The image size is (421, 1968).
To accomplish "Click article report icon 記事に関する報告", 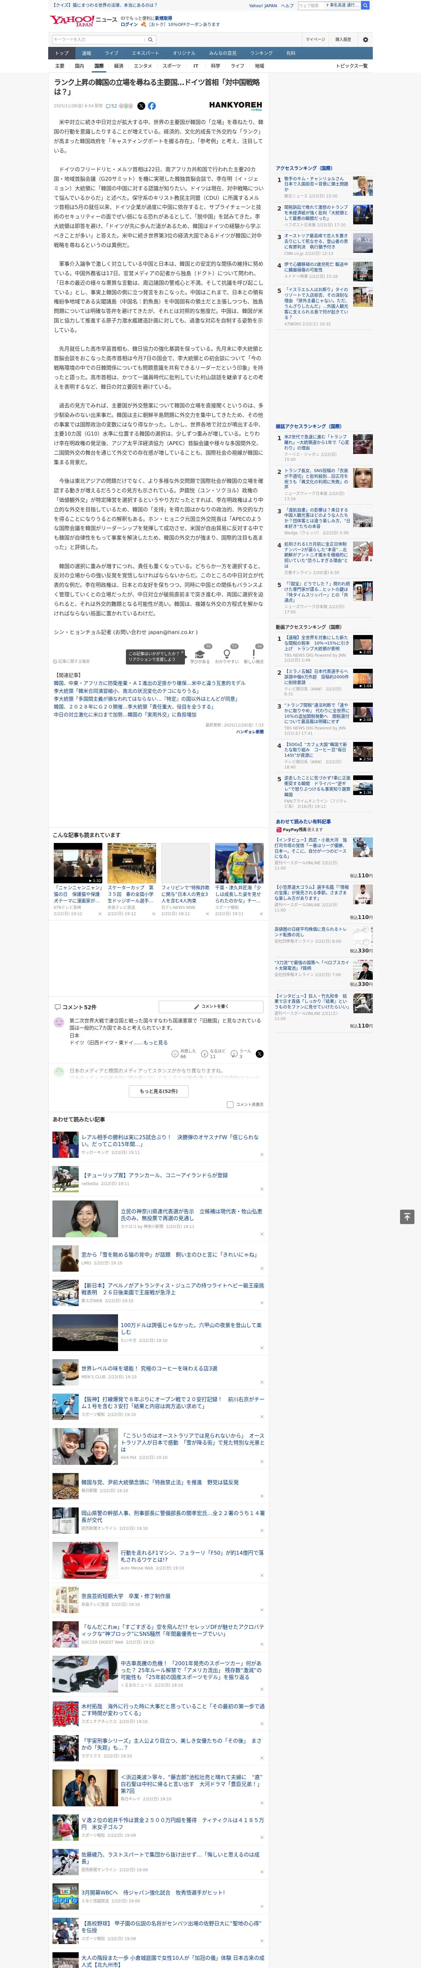I will click(72, 662).
